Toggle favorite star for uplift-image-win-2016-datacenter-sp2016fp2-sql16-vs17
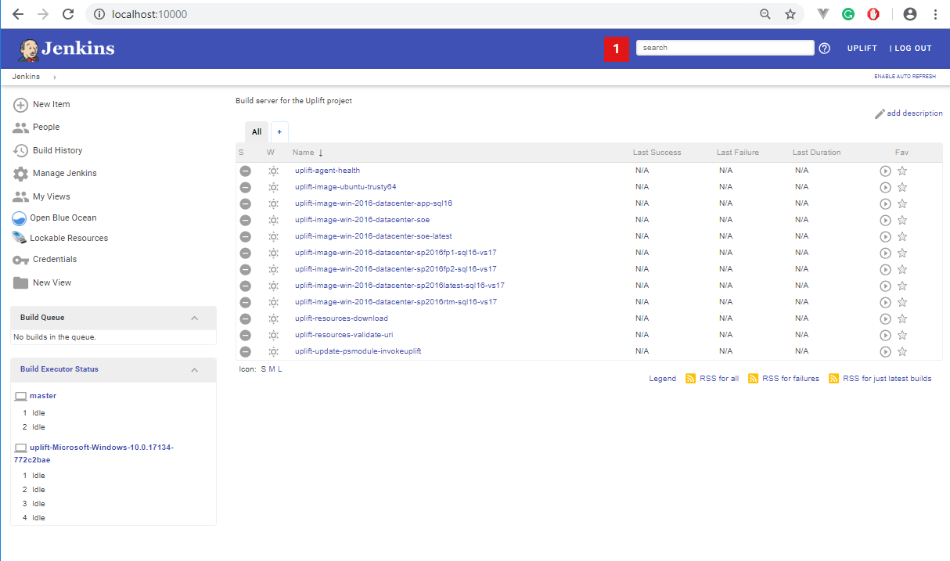950x561 pixels. [902, 269]
